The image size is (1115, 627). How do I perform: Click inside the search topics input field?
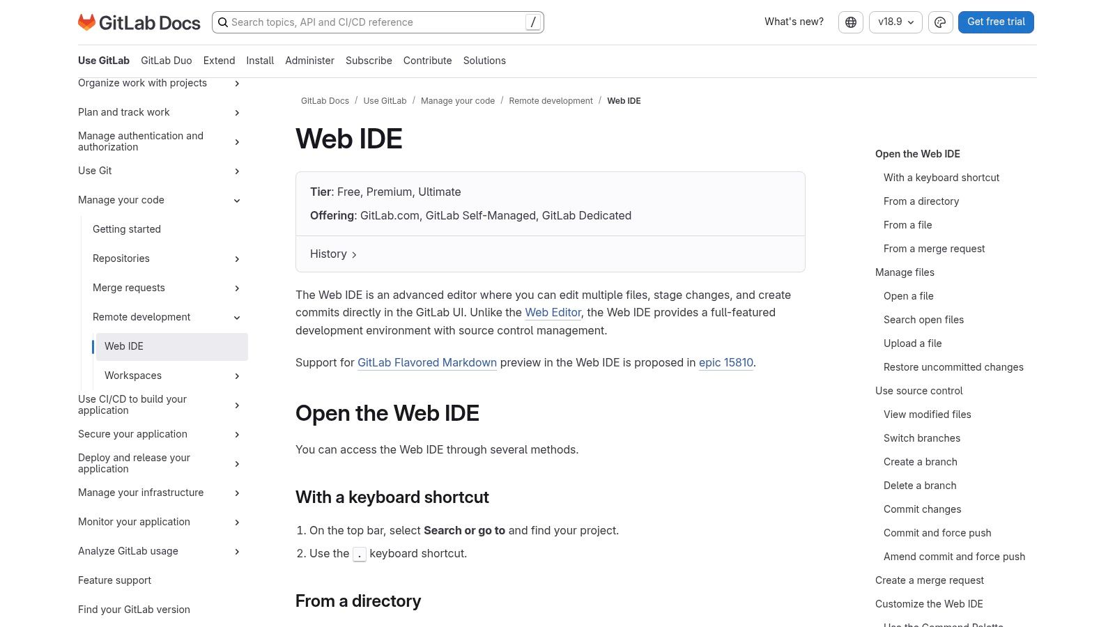coord(376,22)
